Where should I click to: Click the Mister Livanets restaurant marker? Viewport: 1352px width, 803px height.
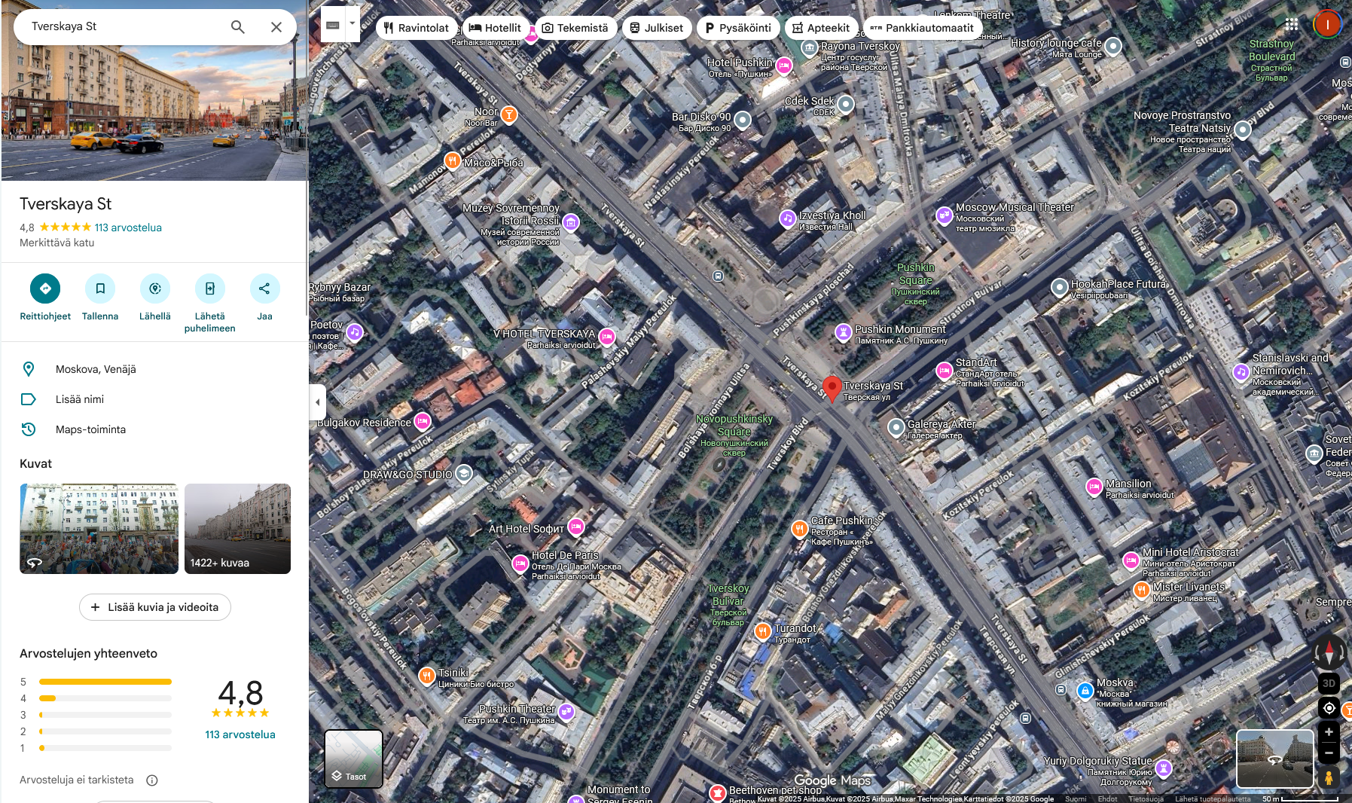click(x=1142, y=590)
